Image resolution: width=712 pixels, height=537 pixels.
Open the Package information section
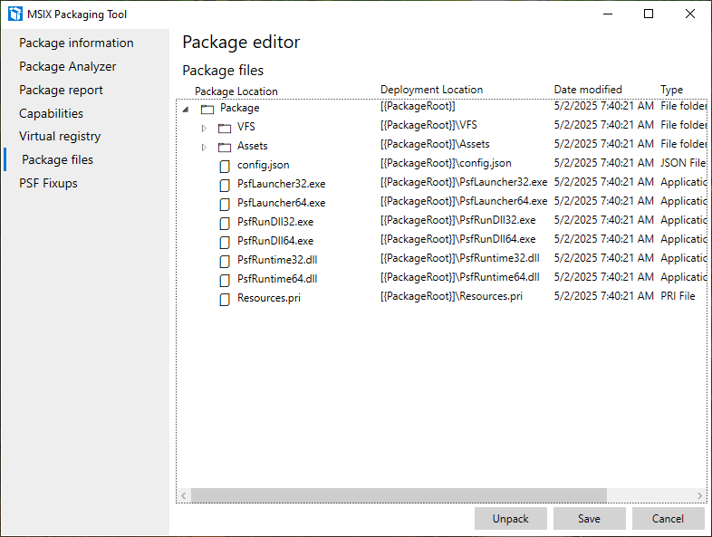click(76, 43)
